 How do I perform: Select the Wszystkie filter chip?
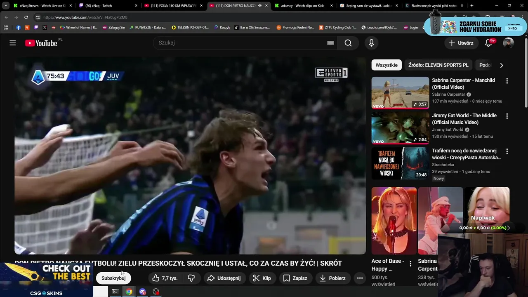tap(387, 65)
